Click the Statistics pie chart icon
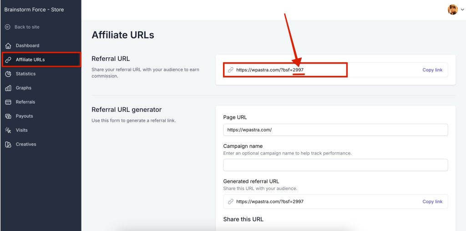This screenshot has height=231, width=466. pos(8,74)
